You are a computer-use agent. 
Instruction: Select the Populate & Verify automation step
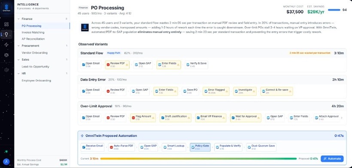click(228, 147)
